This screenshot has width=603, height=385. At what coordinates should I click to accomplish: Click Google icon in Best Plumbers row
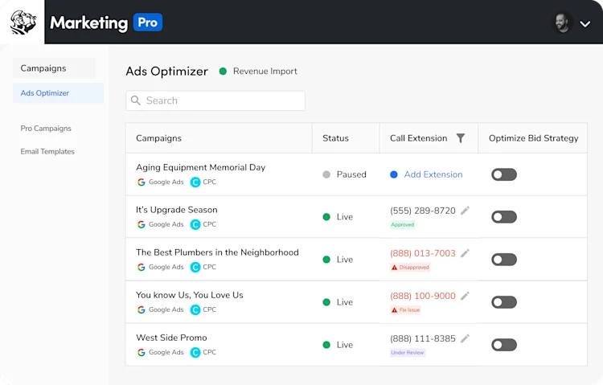(142, 268)
